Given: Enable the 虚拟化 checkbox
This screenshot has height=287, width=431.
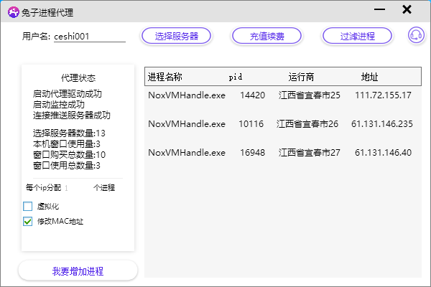Looking at the screenshot, I should tap(28, 206).
